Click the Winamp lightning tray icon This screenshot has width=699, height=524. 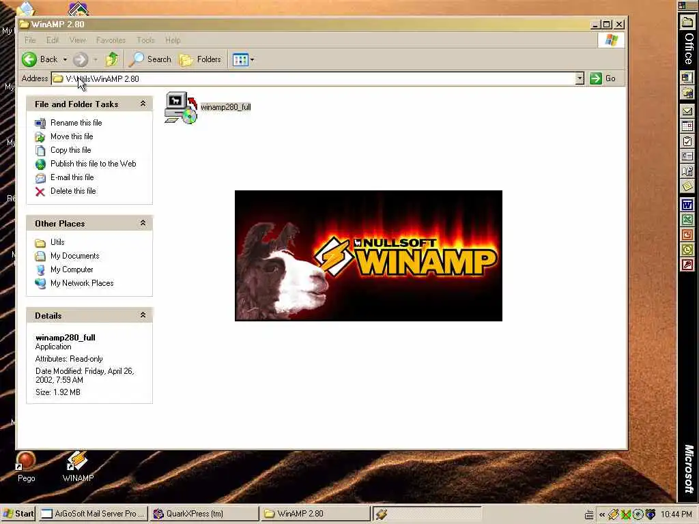tap(614, 514)
